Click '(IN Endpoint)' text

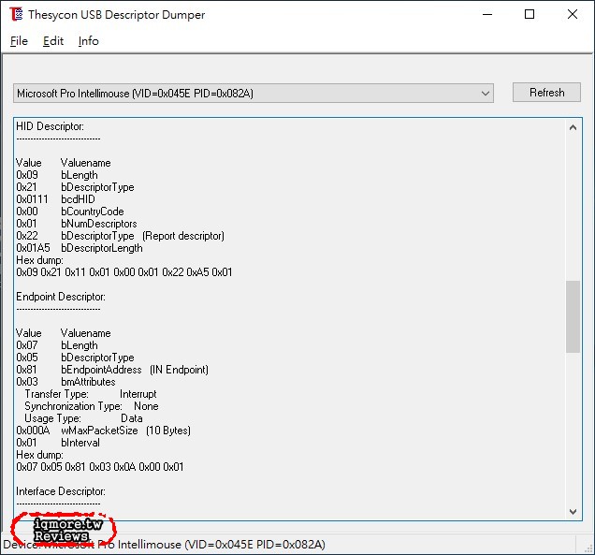coord(179,370)
